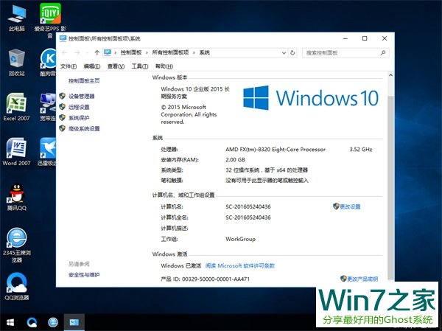The width and height of the screenshot is (442, 331).
Task: Click the vertical scrollbar thumb
Action: pos(390,187)
